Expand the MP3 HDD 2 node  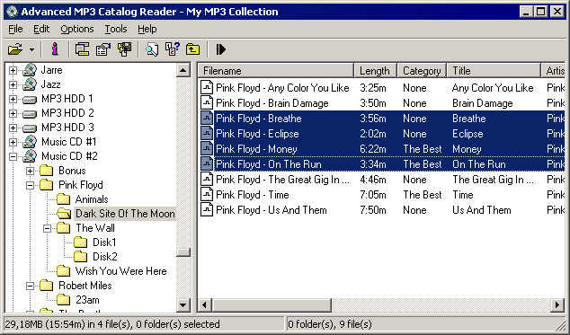13,113
